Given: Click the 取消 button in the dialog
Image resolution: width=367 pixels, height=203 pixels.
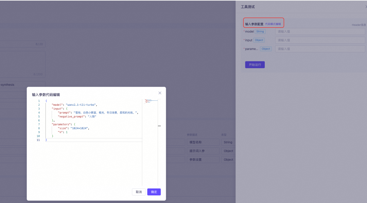Looking at the screenshot, I should (139, 192).
